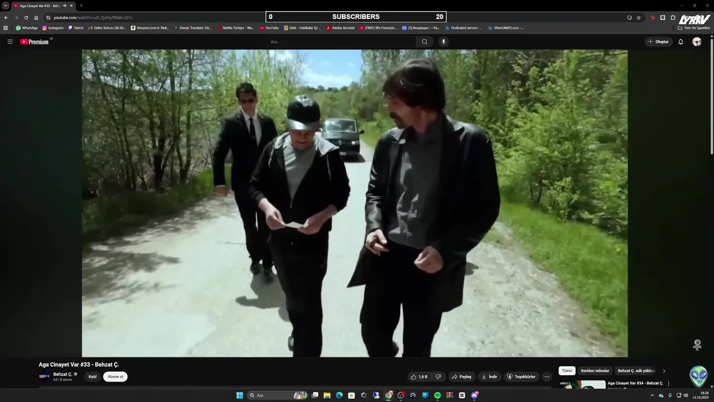Open DeepL Translate bookmark
714x402 pixels.
[x=193, y=28]
